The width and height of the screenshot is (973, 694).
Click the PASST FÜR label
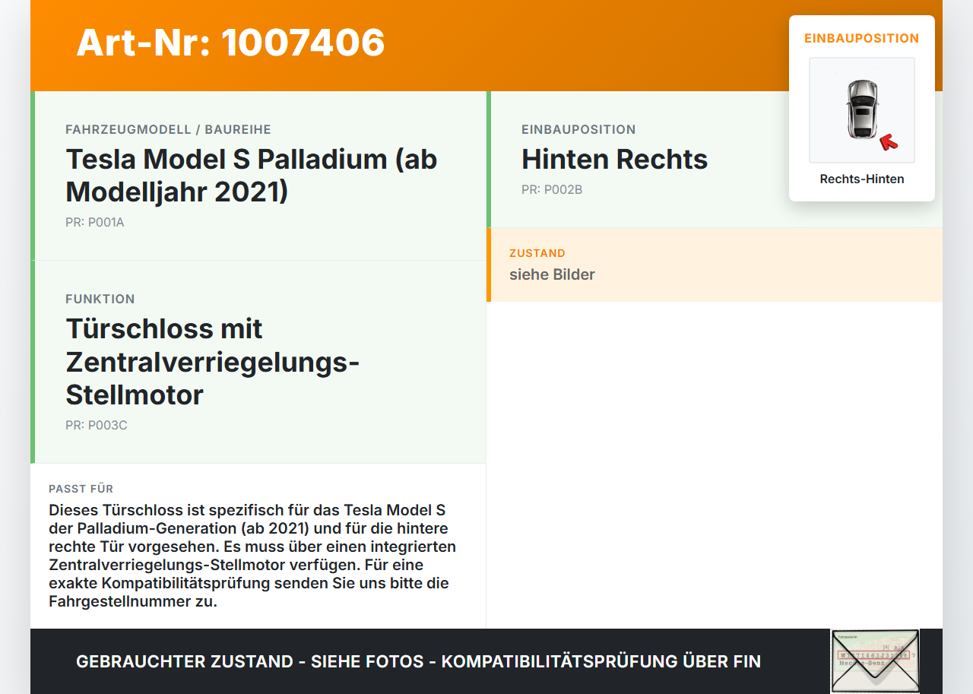click(81, 489)
